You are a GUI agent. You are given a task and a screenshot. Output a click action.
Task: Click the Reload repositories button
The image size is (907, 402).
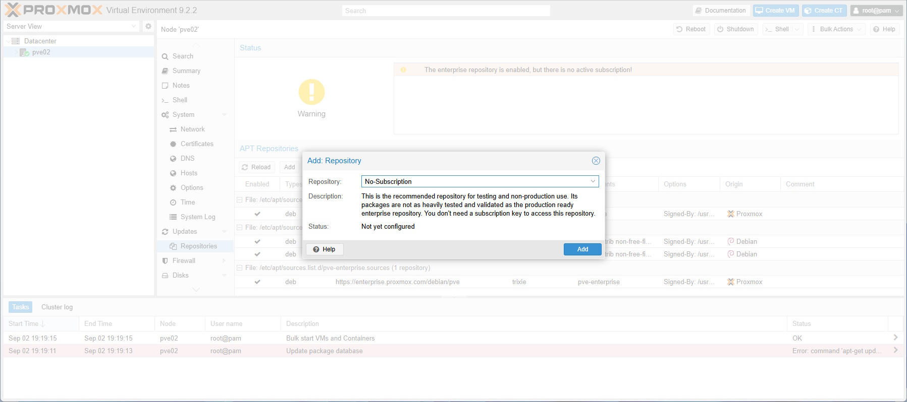click(x=256, y=167)
